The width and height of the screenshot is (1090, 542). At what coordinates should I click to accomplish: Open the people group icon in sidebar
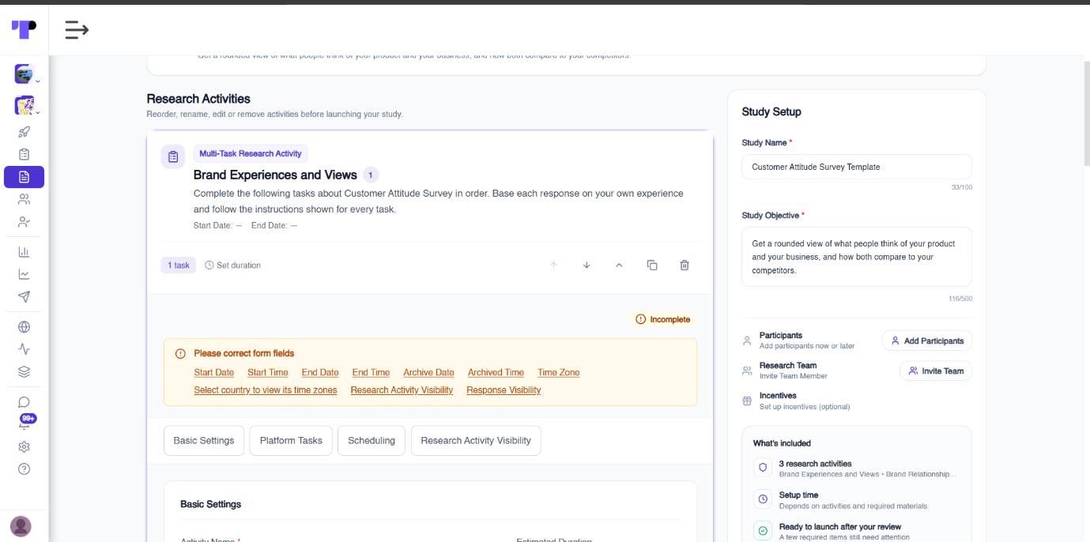click(24, 199)
